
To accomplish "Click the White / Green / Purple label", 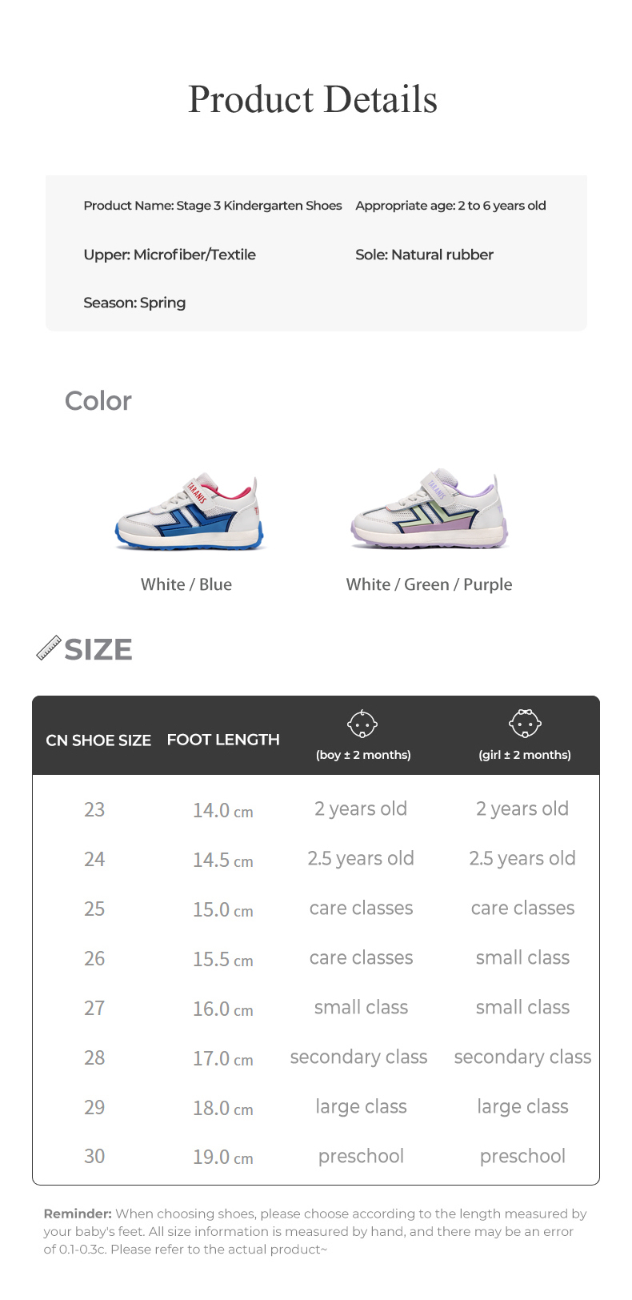I will point(429,584).
